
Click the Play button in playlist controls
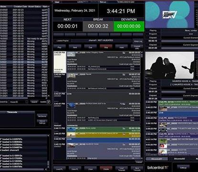point(59,47)
